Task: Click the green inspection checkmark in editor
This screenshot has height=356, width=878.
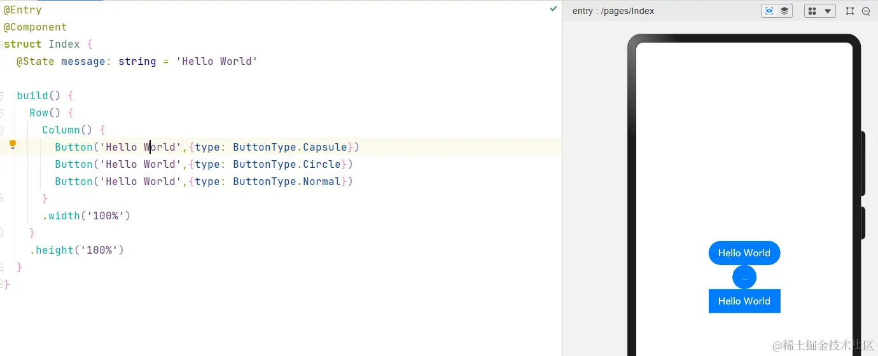Action: click(x=554, y=9)
